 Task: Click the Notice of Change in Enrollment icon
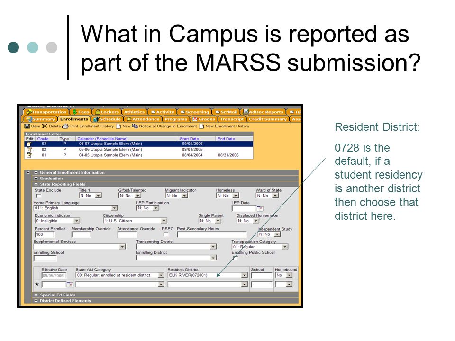(135, 126)
